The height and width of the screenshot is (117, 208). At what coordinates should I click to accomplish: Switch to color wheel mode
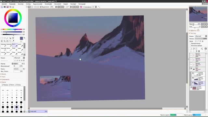pyautogui.click(x=2, y=7)
